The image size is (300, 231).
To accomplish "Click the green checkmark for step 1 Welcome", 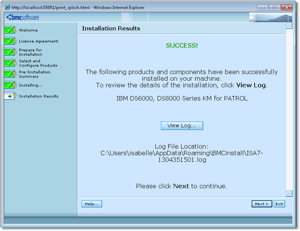I will pyautogui.click(x=10, y=30).
